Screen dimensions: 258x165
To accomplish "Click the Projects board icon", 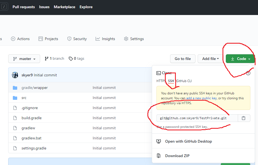I will point(40,39).
